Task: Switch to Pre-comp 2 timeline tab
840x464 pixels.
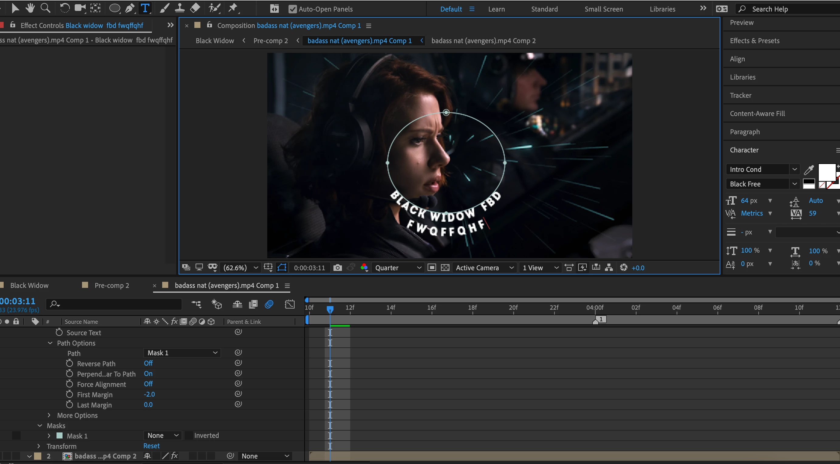Action: (111, 285)
